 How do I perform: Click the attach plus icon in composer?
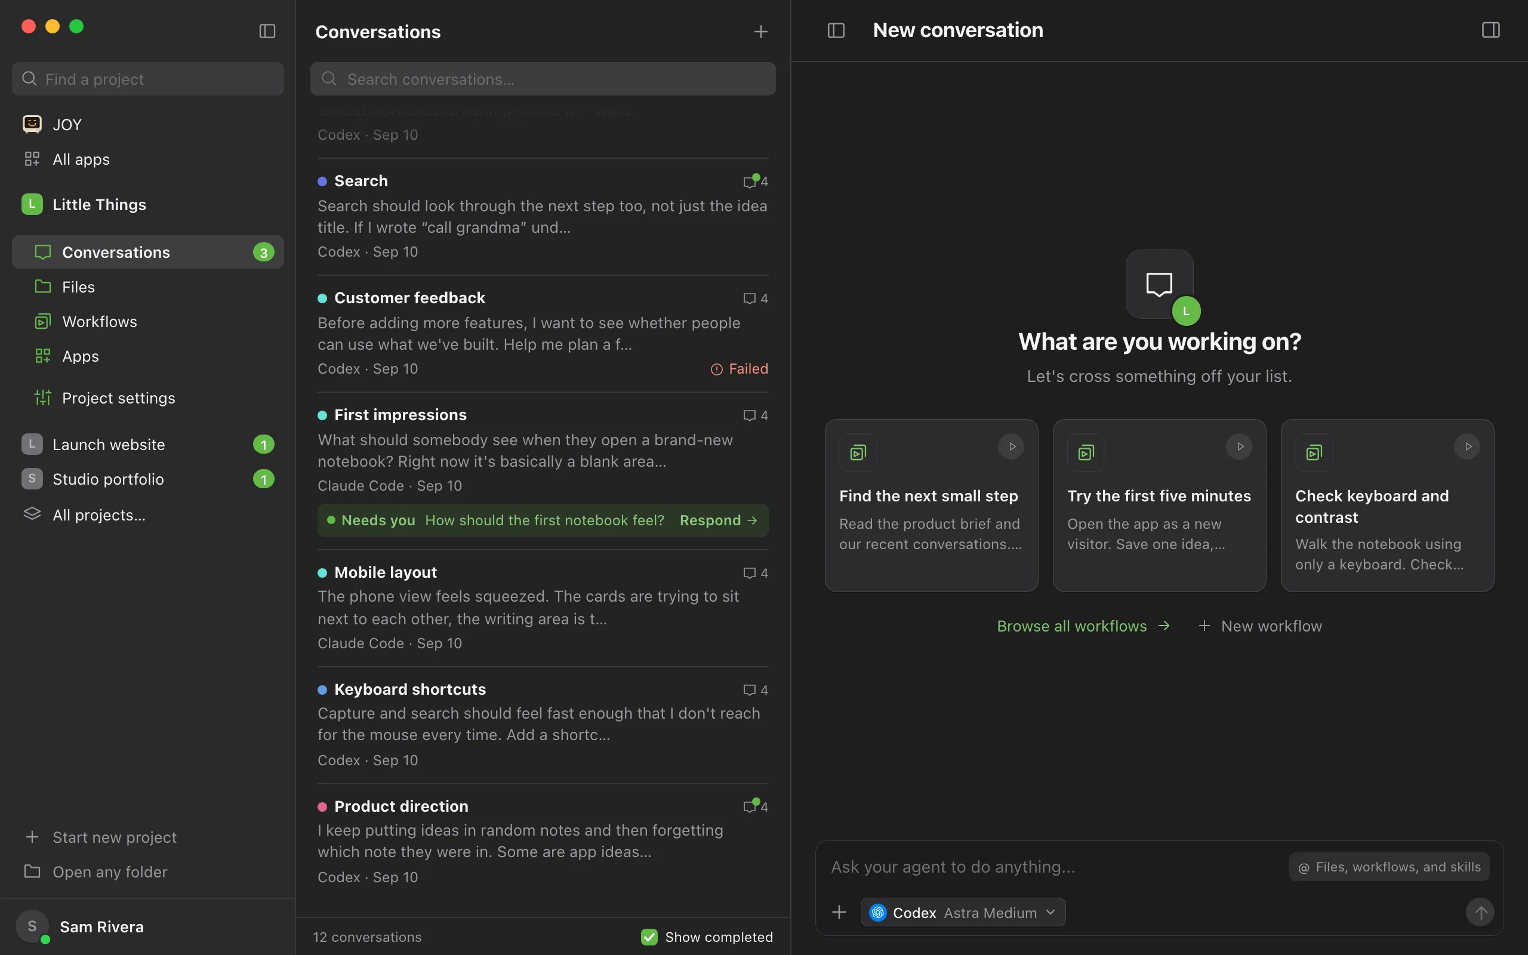tap(839, 912)
